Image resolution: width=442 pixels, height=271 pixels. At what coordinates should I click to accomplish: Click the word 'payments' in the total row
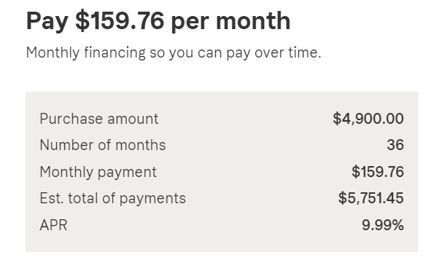(152, 199)
